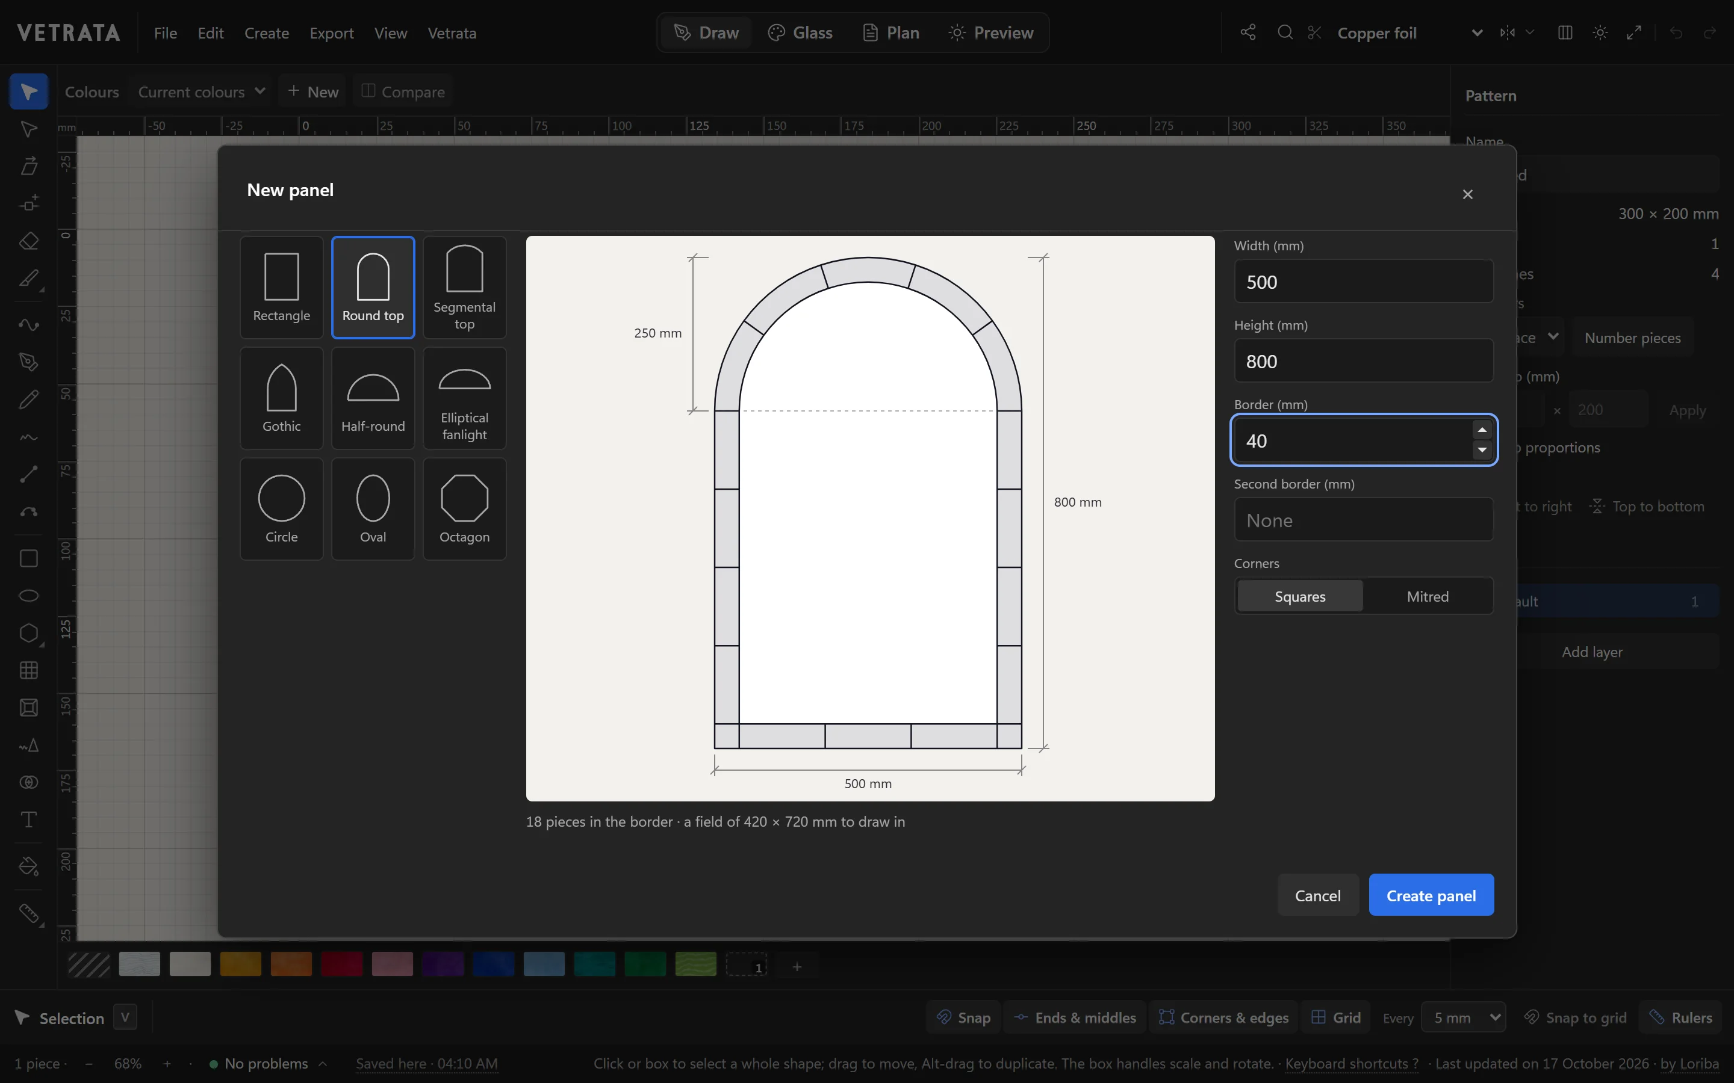Expand the mirror options chevron
The image size is (1734, 1083).
(x=1530, y=32)
